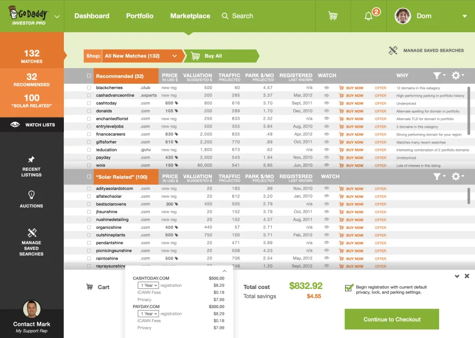The height and width of the screenshot is (338, 475).
Task: Change PAYDAY.COM registration year dropdown
Action: (148, 314)
